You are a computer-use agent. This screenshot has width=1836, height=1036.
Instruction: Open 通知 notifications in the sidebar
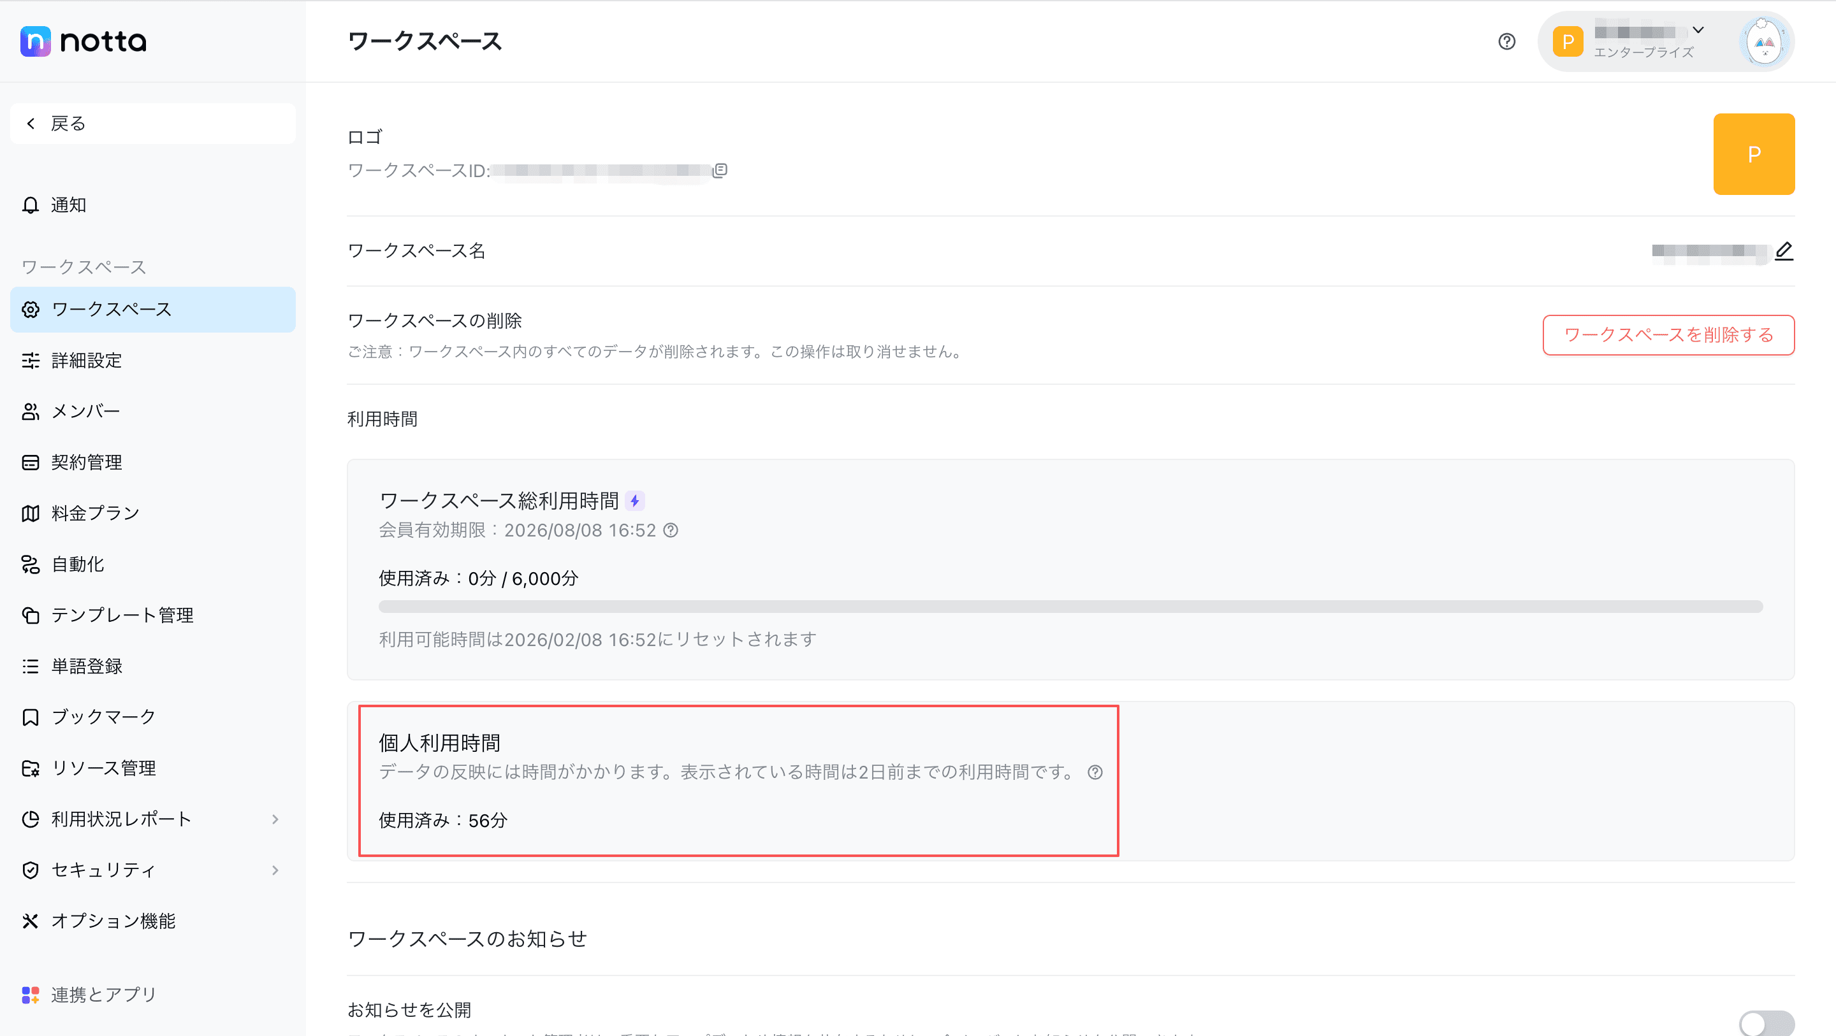[68, 205]
